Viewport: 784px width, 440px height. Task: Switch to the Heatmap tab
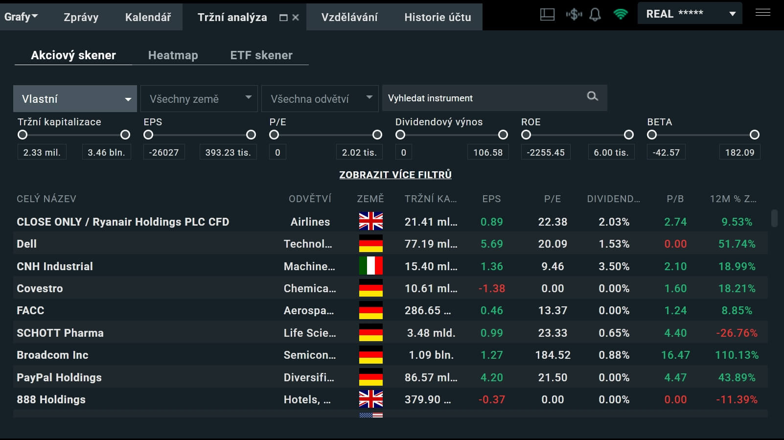173,55
